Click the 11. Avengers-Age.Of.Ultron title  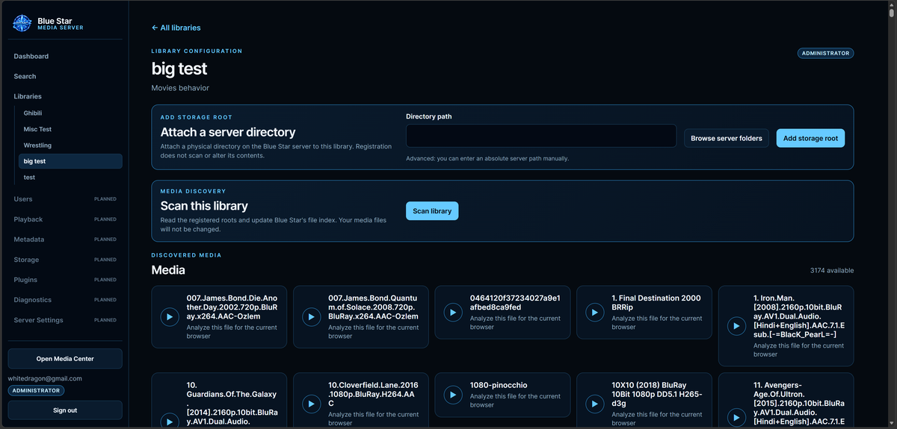click(x=799, y=403)
